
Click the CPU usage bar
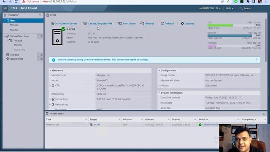[231, 25]
